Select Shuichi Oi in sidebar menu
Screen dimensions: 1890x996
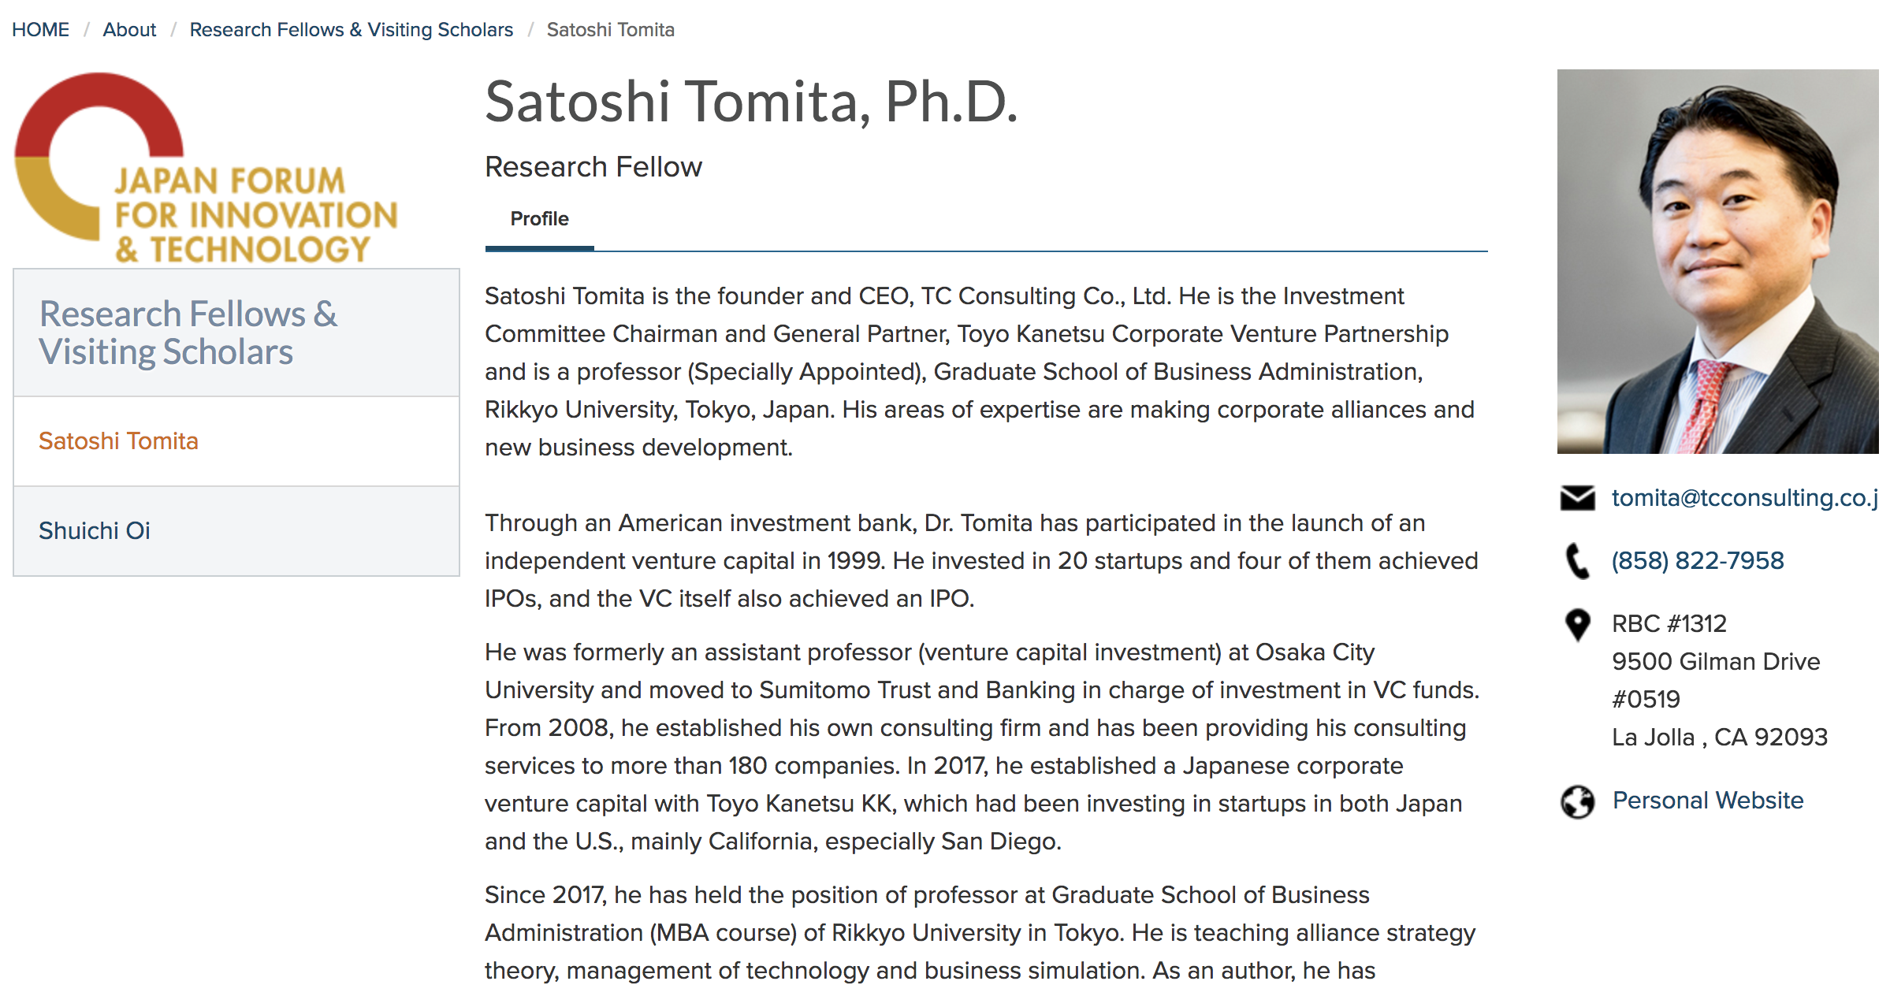pos(95,531)
